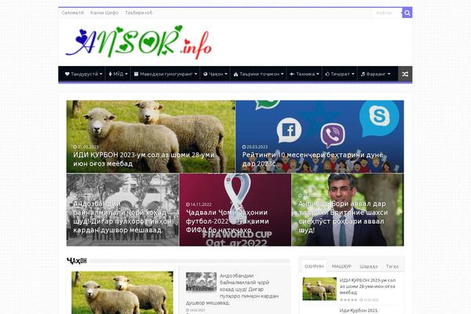Switch to the ОХИРИН sidebar tab

click(x=314, y=267)
